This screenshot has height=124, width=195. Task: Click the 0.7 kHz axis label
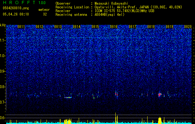click(2, 102)
